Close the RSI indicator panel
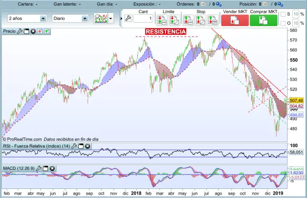The height and width of the screenshot is (198, 307). (87, 146)
